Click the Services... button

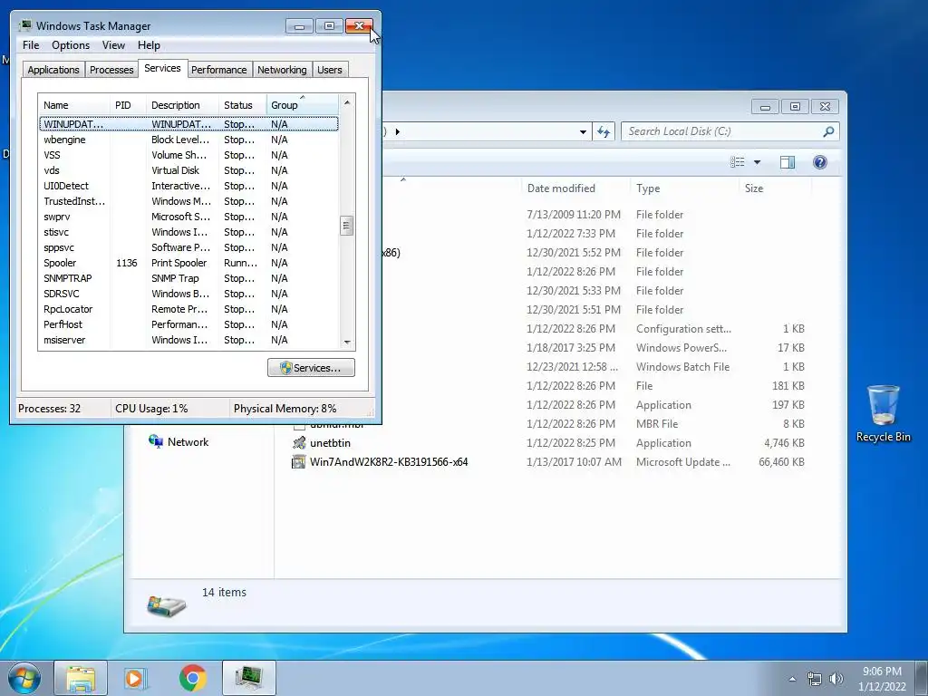point(312,368)
